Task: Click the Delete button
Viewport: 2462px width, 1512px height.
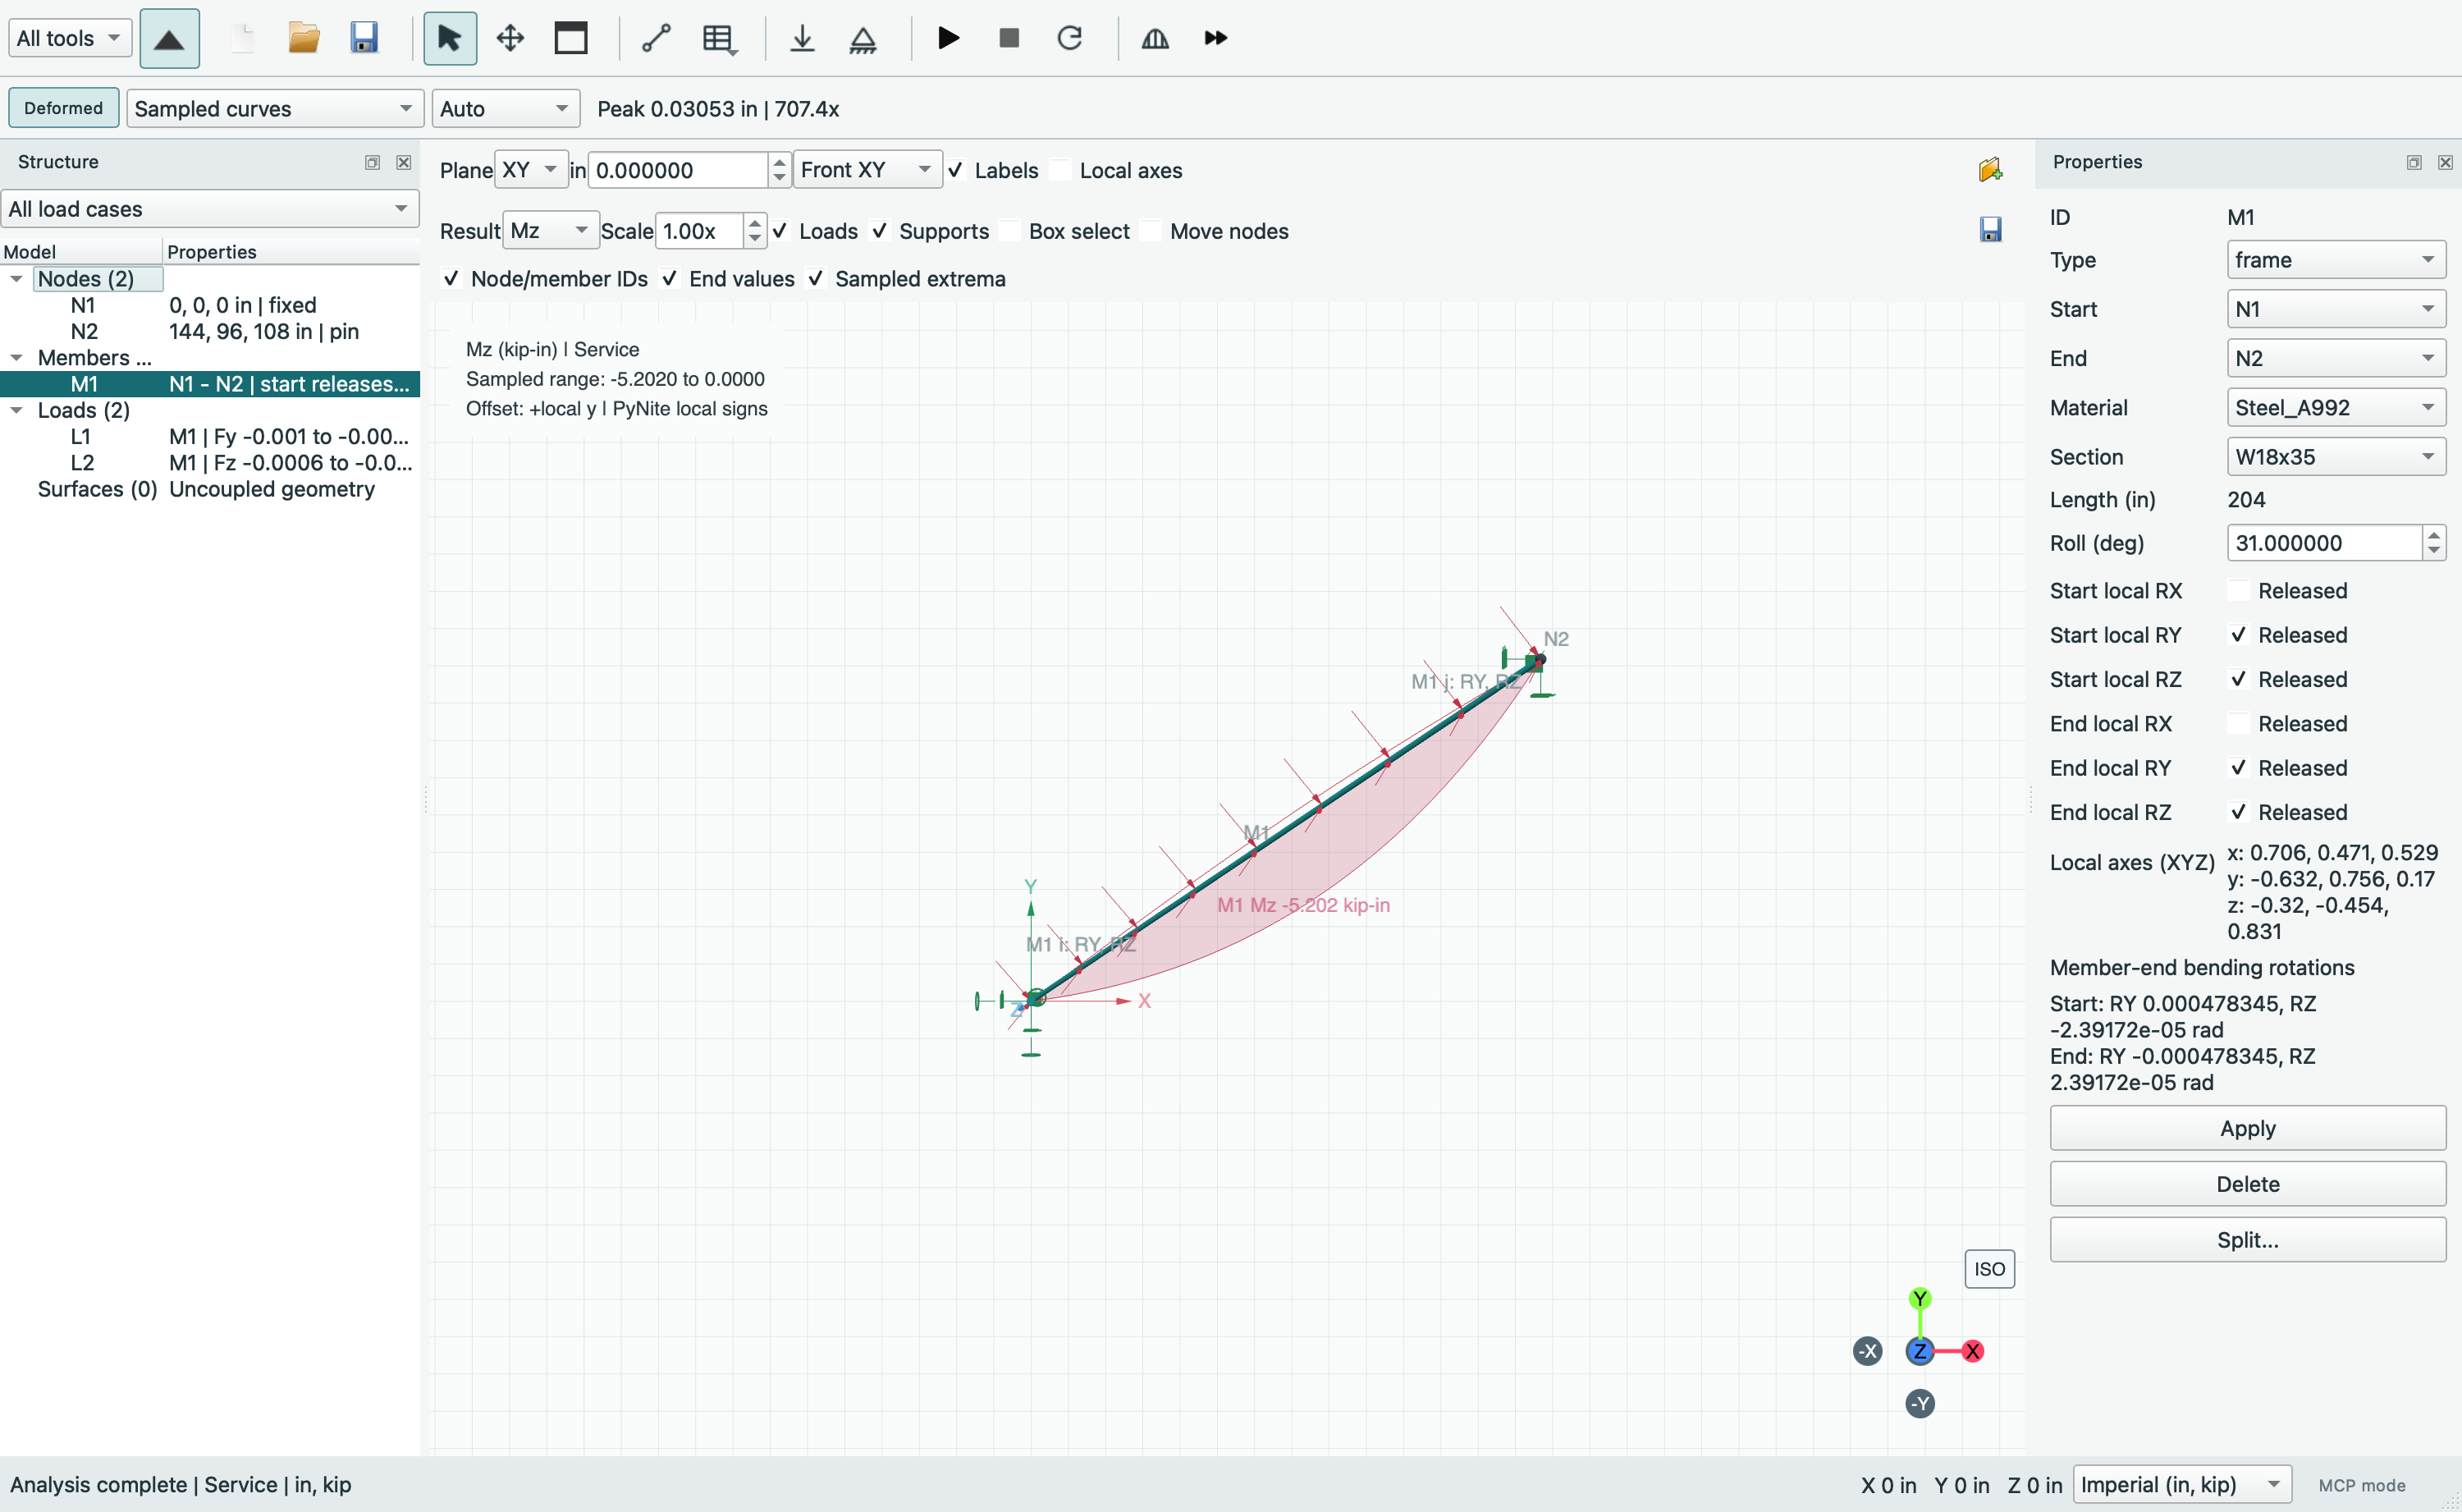Action: click(x=2247, y=1184)
